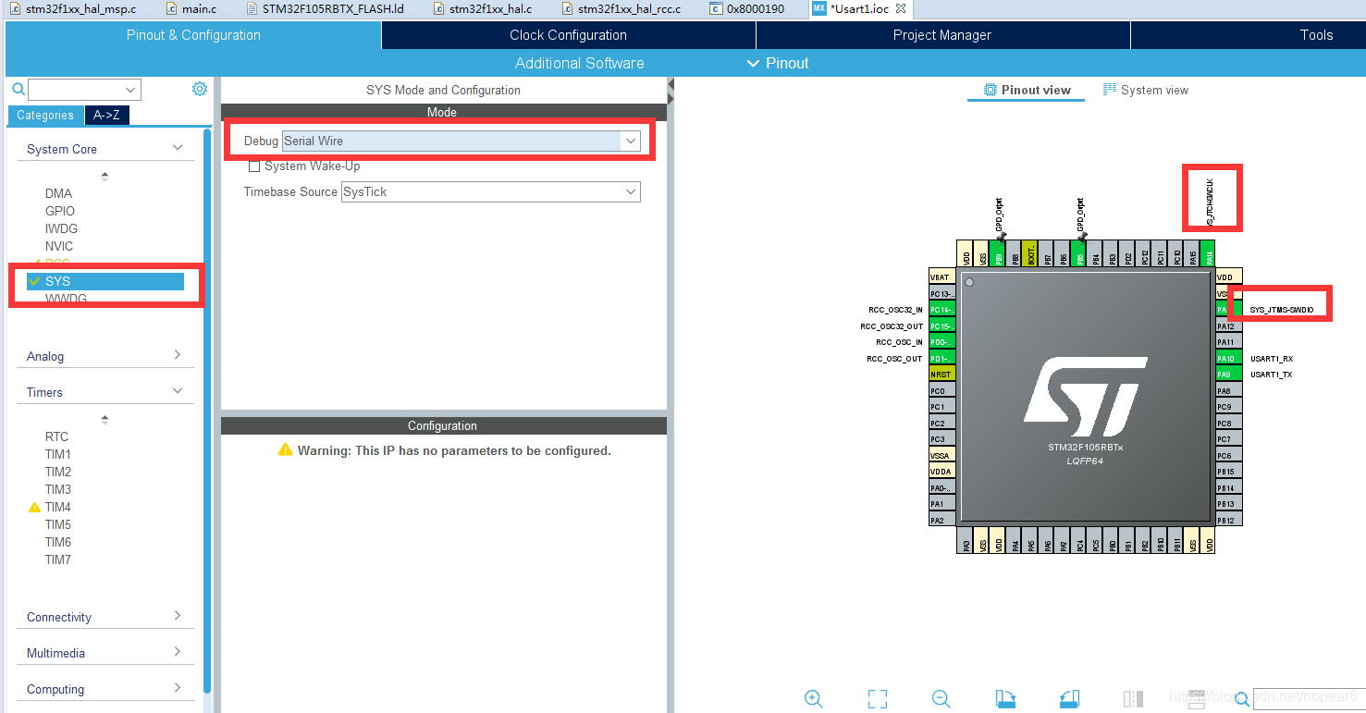
Task: Select the NRST pin on the chip
Action: [x=942, y=375]
